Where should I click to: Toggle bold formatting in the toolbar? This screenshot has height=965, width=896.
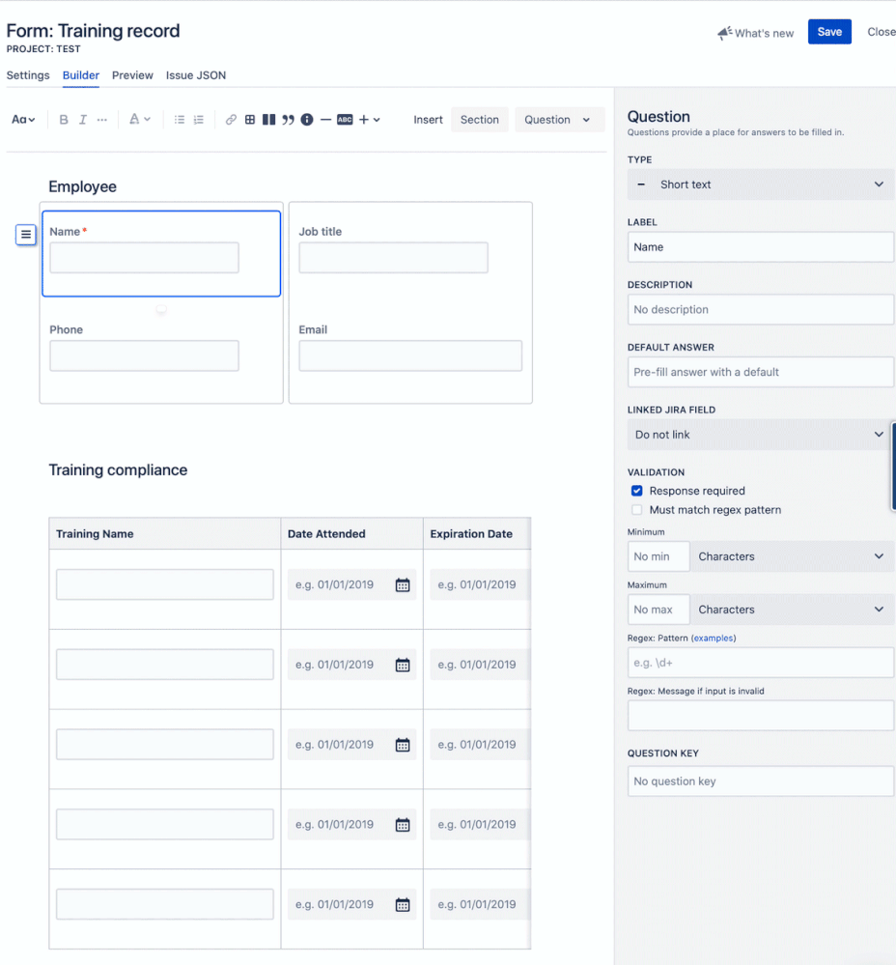click(64, 119)
